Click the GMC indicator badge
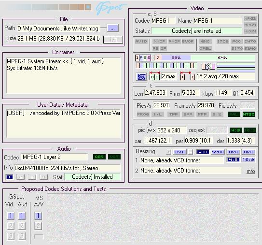Viewport: 262px width, 245px height. (206, 41)
